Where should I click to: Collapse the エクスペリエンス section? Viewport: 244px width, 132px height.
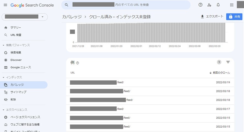coord(3,110)
